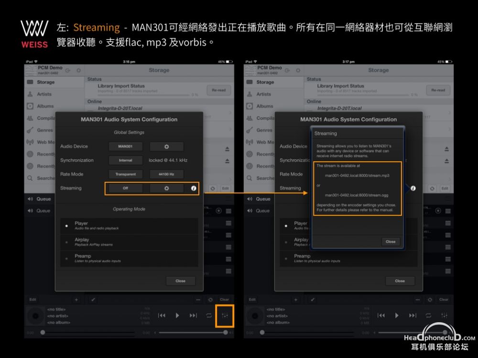Tap the checkmark icon in left screenshot
Viewport: 478px width, 358px height.
click(93, 300)
